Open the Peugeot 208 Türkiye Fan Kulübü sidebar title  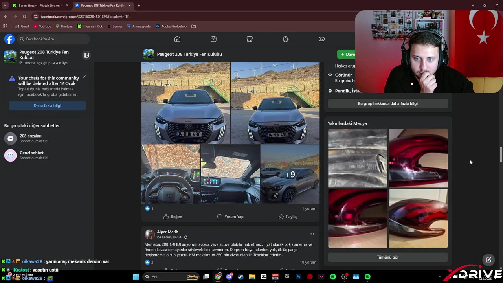click(x=44, y=55)
